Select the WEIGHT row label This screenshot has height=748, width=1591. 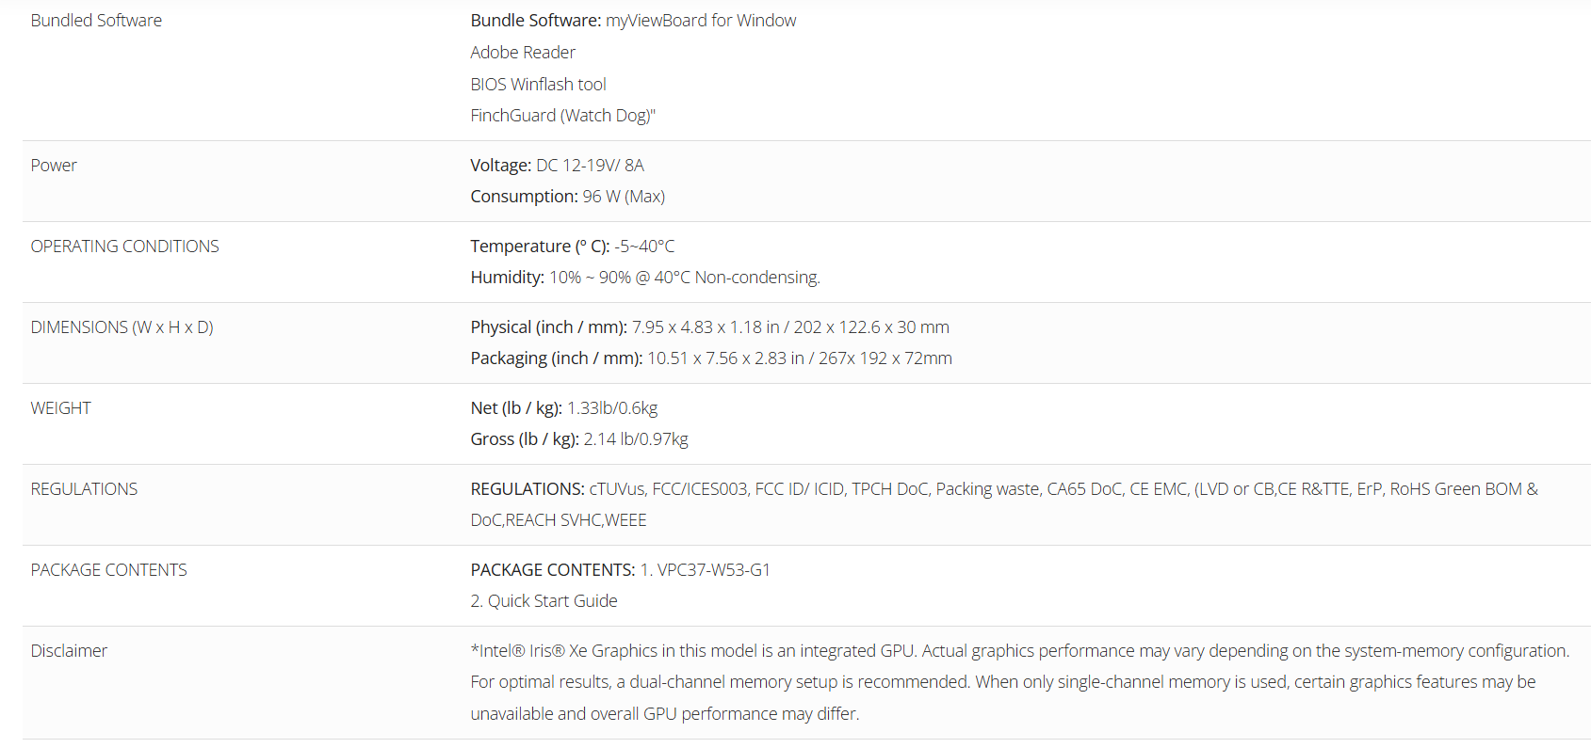[x=60, y=408]
